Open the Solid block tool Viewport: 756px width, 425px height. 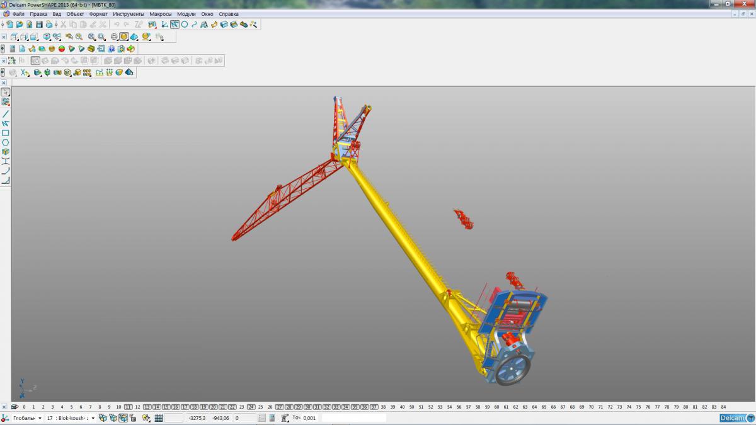click(x=224, y=25)
